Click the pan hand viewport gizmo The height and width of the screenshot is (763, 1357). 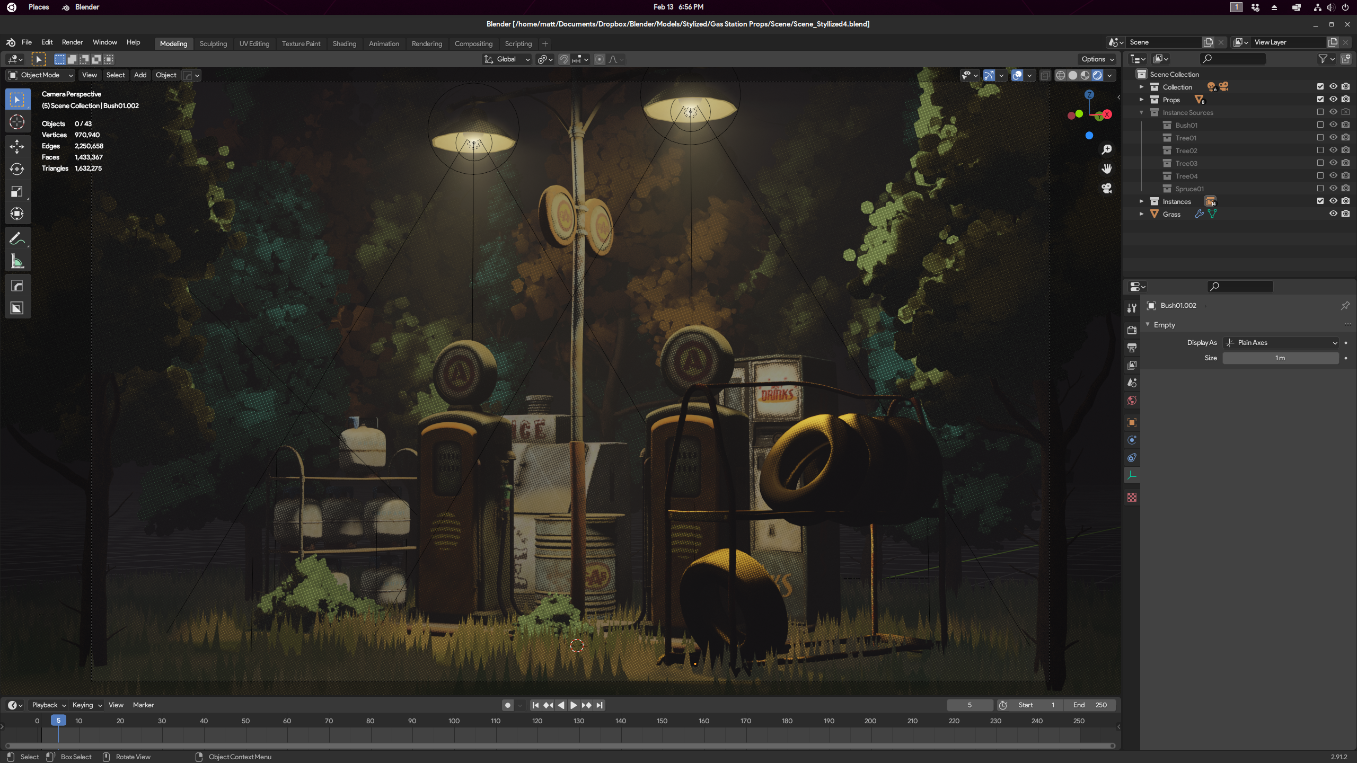click(1107, 169)
